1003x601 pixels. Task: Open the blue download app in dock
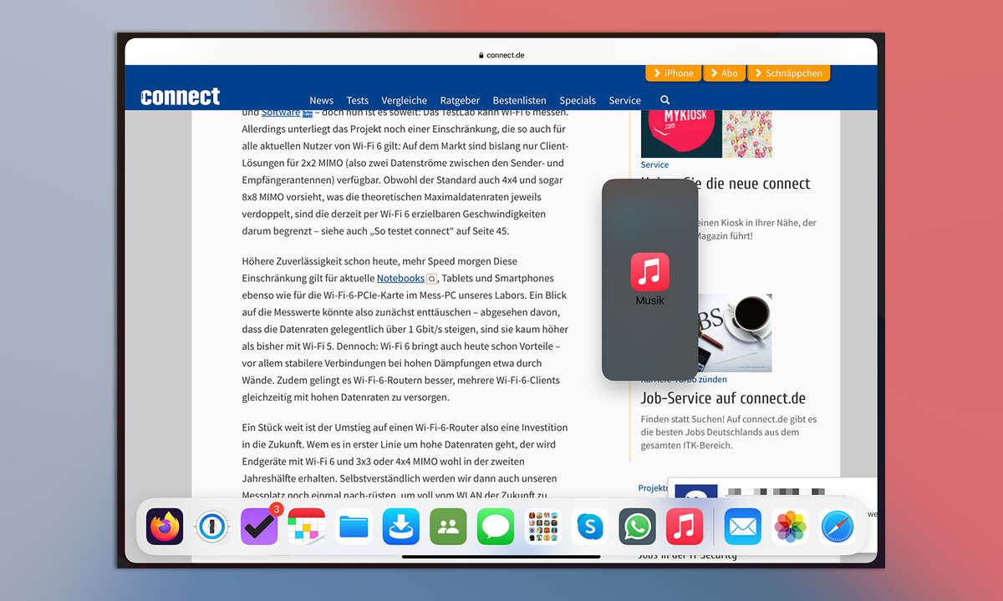[401, 527]
